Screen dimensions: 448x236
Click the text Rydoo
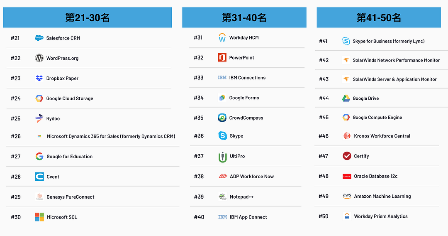coord(53,118)
